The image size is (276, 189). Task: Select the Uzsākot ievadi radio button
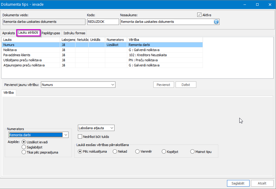coord(24,142)
